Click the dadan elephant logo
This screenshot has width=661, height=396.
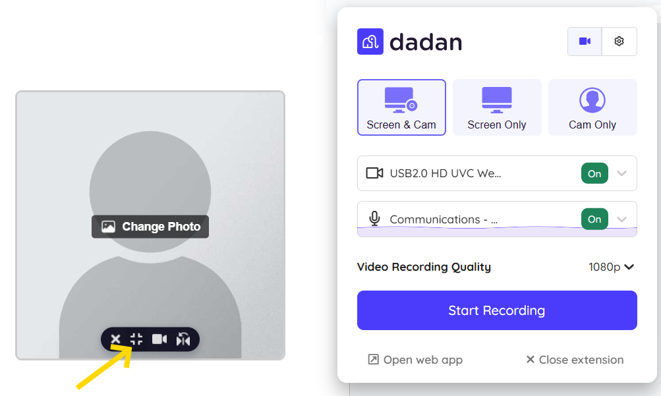(x=370, y=42)
